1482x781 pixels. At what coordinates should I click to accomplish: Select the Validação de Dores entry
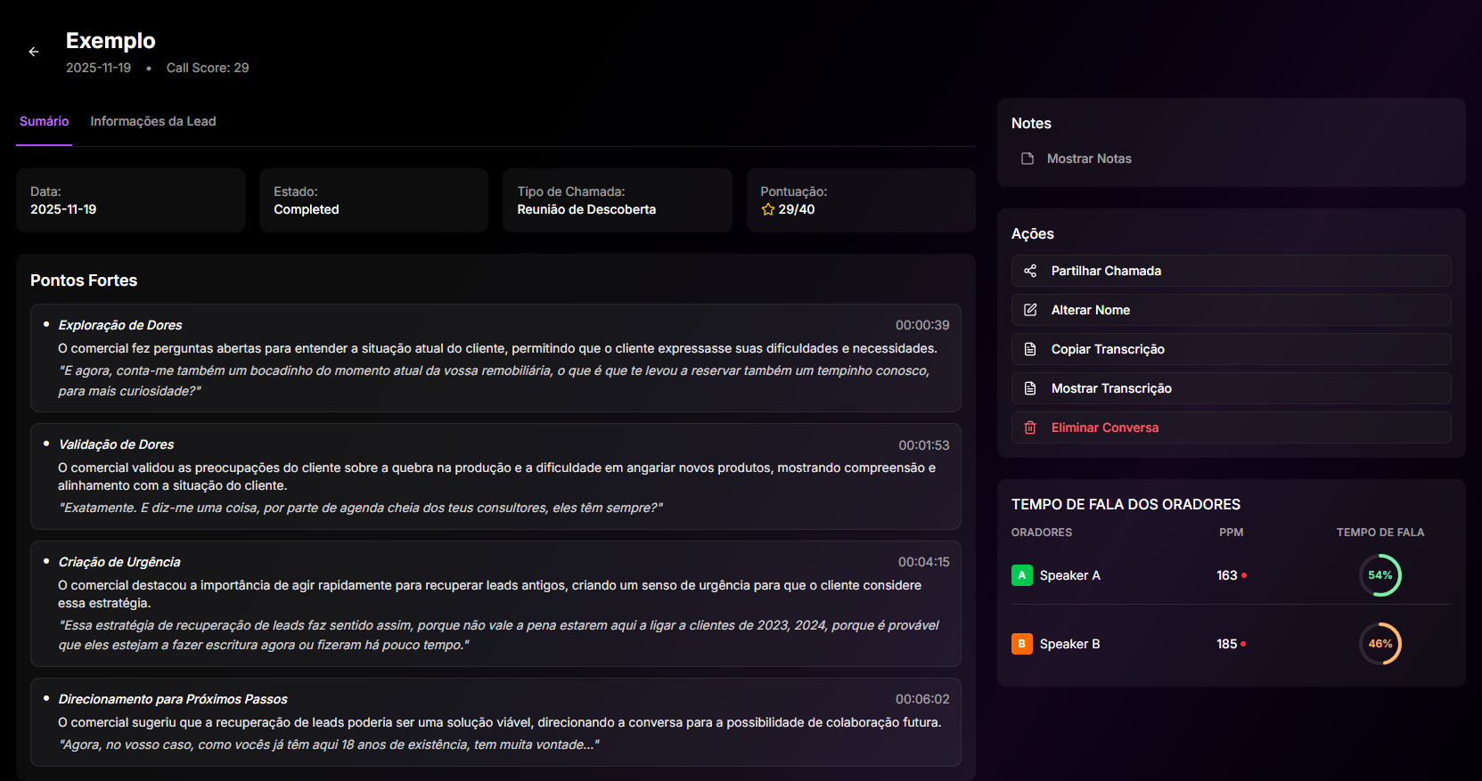coord(116,444)
